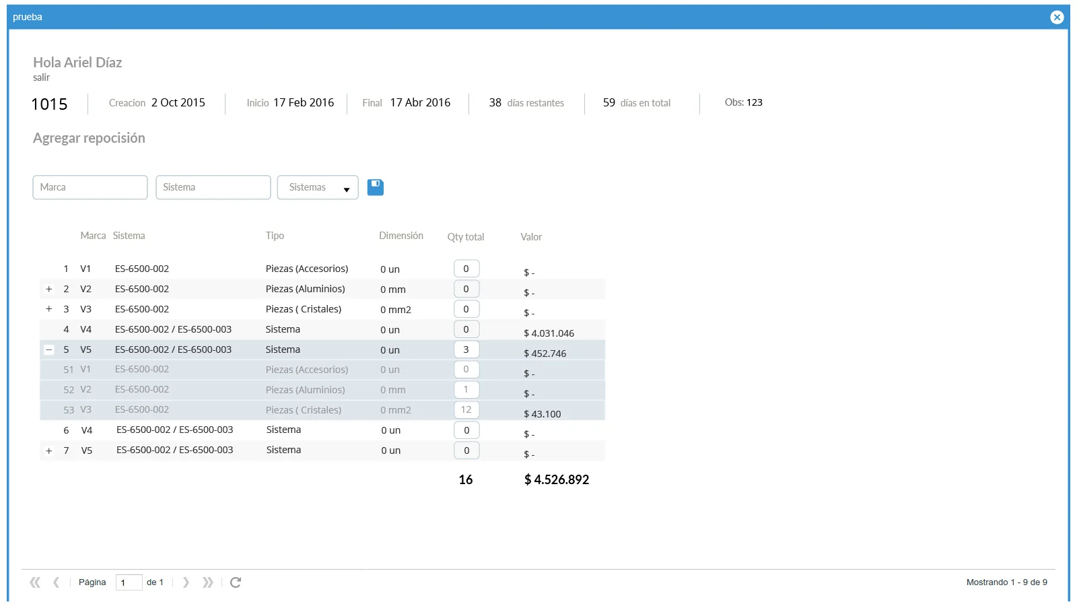This screenshot has width=1077, height=606.
Task: Click the Sistema column header
Action: [129, 236]
